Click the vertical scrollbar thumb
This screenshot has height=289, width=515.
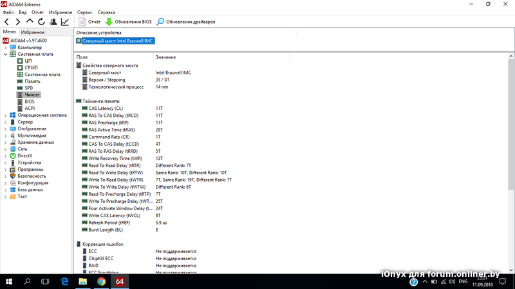[511, 125]
